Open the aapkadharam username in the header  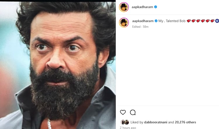[x=142, y=7]
